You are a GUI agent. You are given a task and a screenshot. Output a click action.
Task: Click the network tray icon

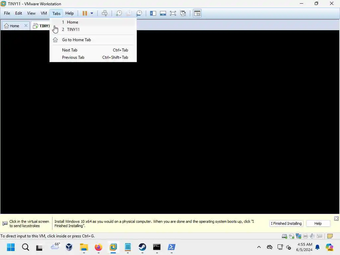point(280,247)
